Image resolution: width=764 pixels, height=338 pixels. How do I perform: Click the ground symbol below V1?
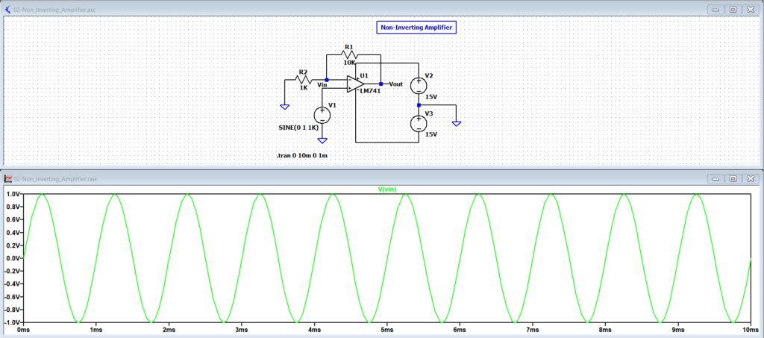click(x=322, y=140)
